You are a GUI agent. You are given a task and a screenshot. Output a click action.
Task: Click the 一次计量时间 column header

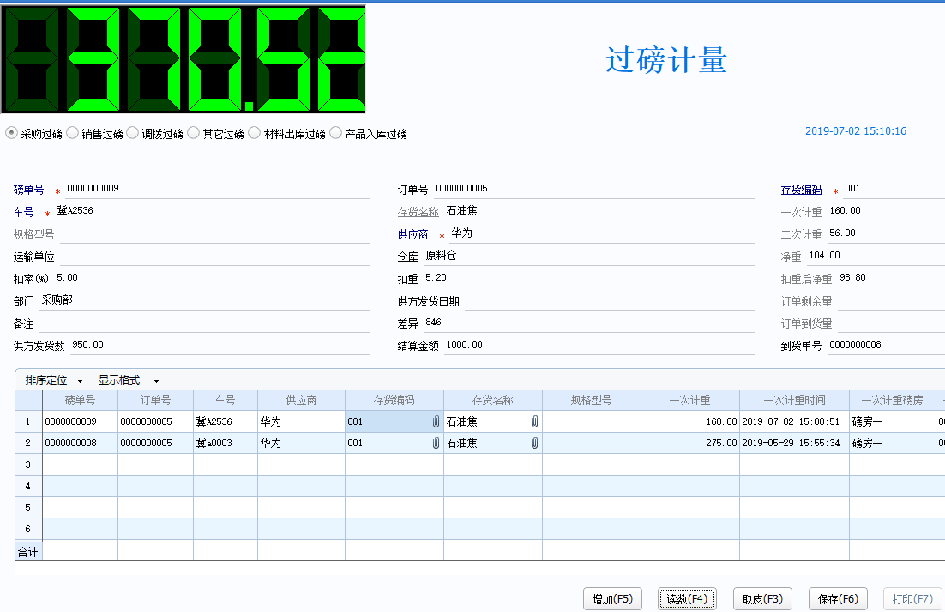(x=794, y=400)
